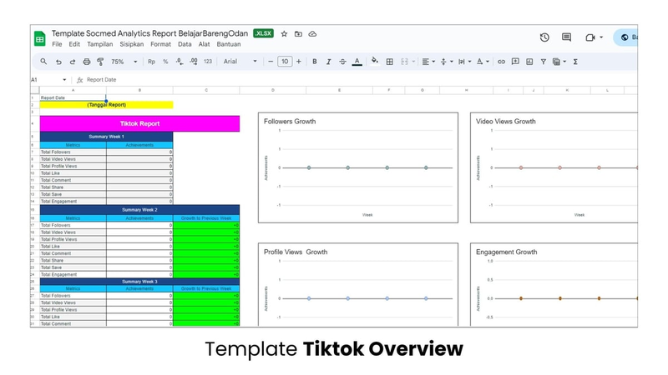Undo the last action
This screenshot has height=375, width=668.
58,62
